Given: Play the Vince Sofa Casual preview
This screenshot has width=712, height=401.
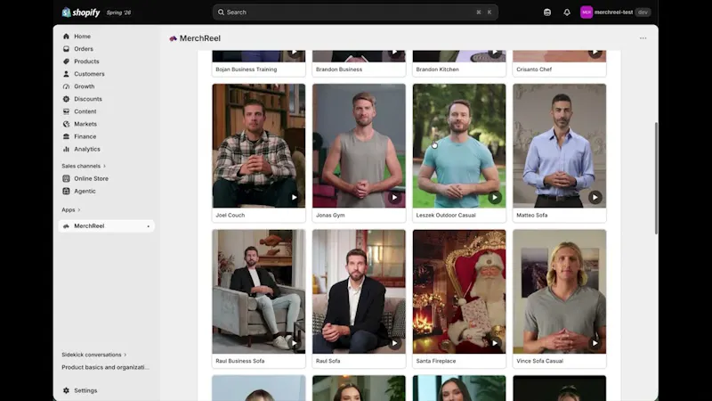Looking at the screenshot, I should point(595,343).
